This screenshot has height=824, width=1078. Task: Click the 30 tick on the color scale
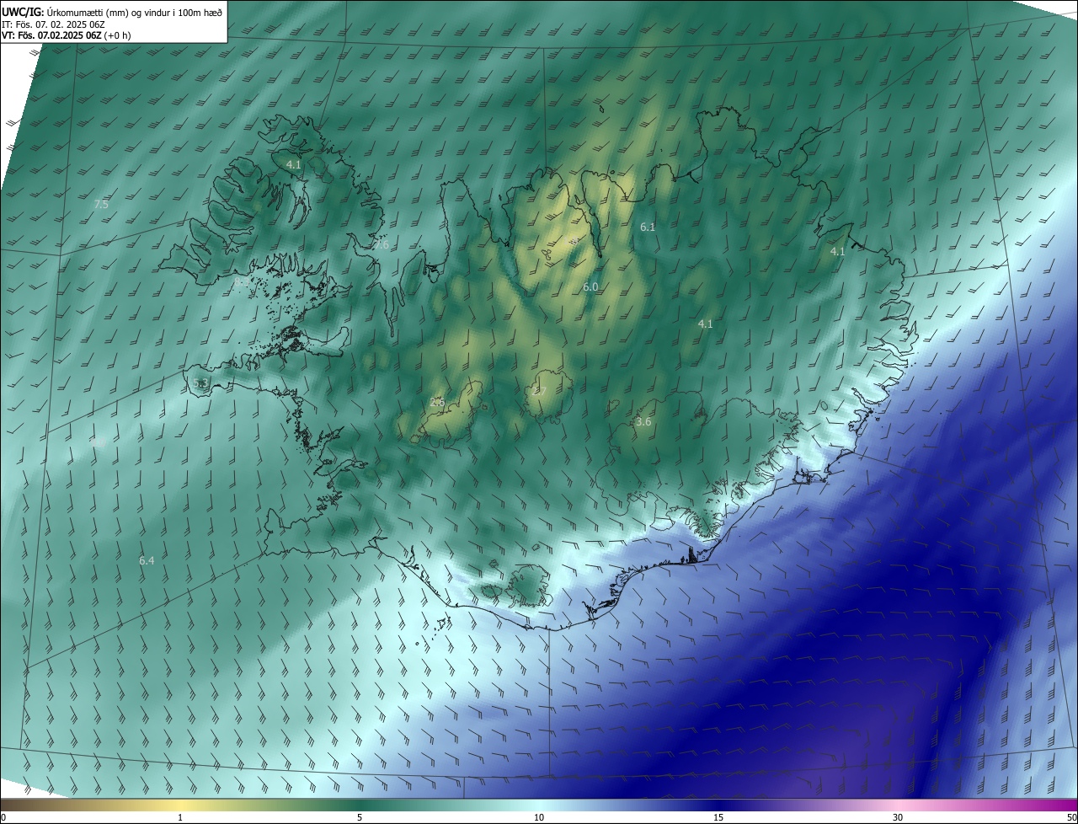click(x=898, y=817)
